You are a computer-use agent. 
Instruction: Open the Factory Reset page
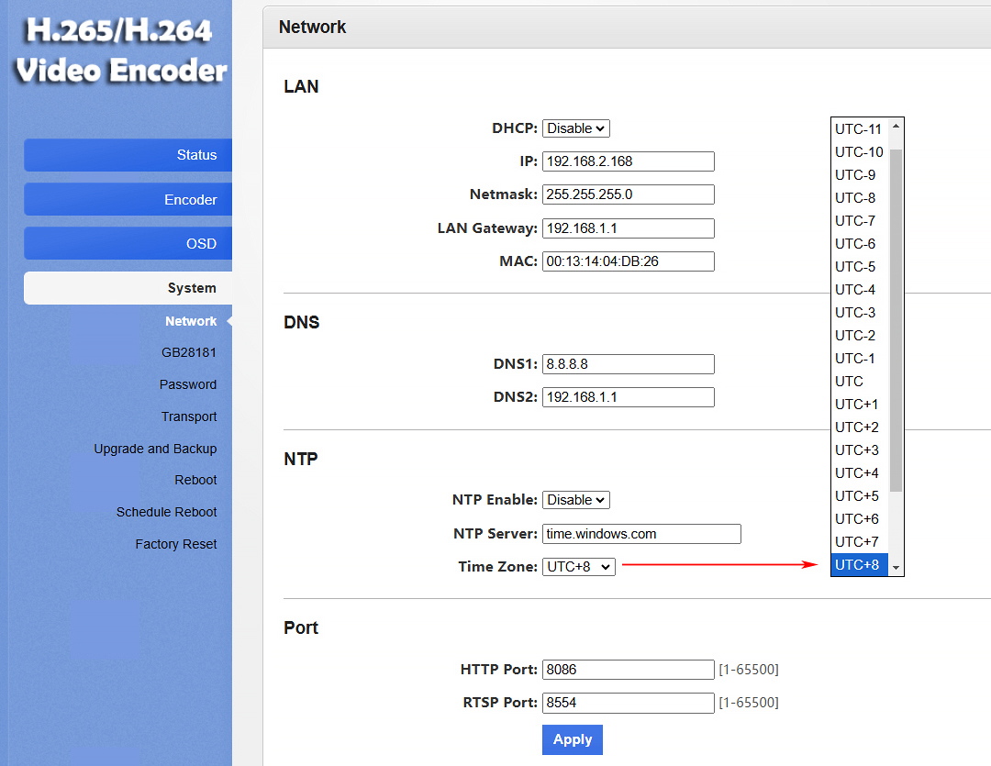[175, 544]
